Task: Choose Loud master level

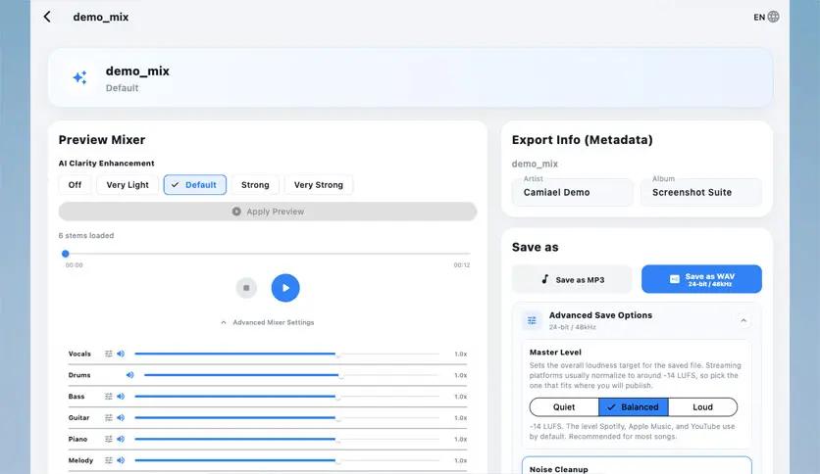Action: [702, 407]
